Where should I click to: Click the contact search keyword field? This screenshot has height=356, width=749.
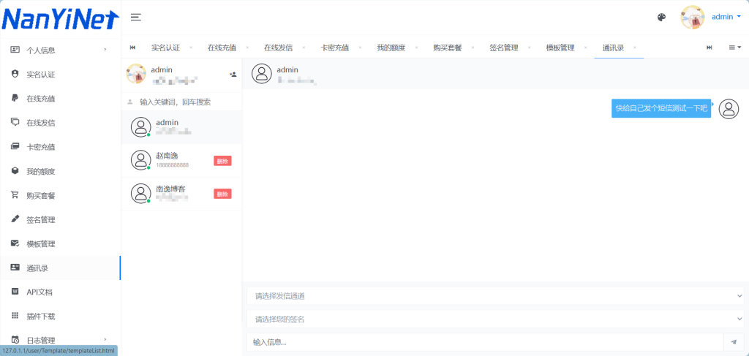pyautogui.click(x=181, y=102)
